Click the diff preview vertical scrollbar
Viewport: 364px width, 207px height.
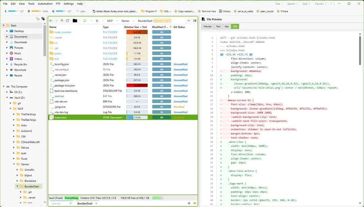[x=360, y=50]
